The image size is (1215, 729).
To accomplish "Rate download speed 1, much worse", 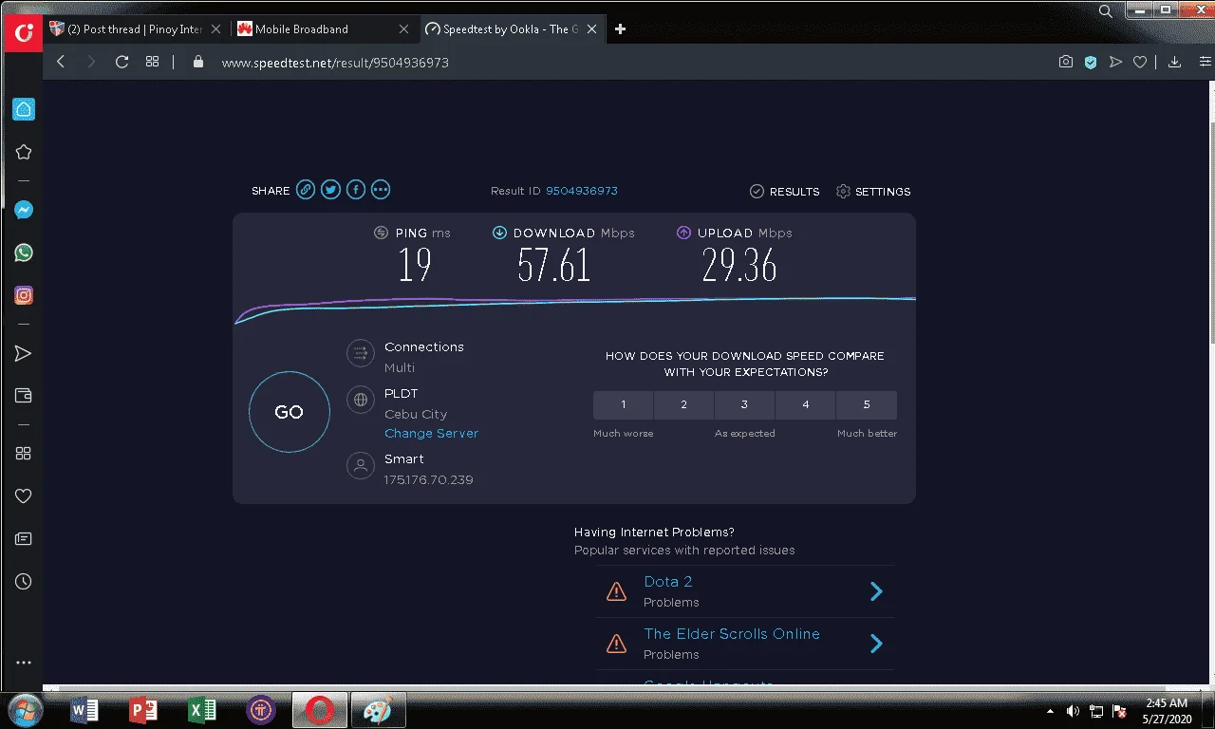I will coord(624,405).
